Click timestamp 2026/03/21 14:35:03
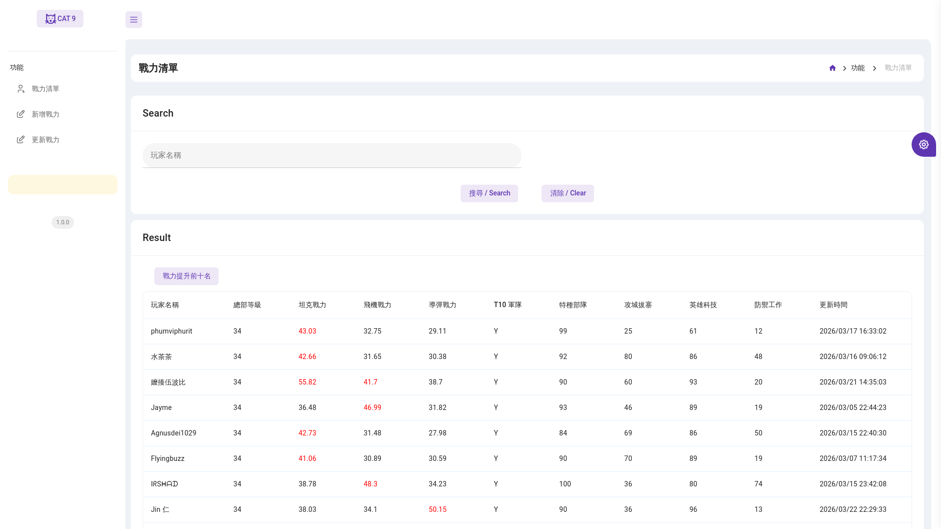 pyautogui.click(x=853, y=383)
